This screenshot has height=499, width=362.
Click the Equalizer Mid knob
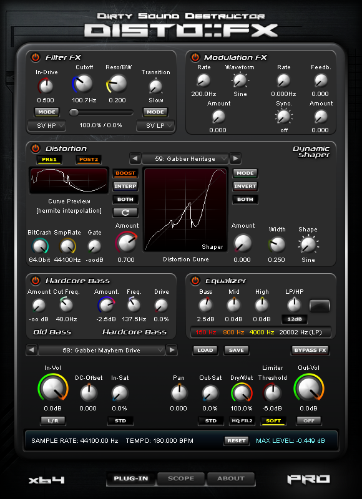point(233,306)
